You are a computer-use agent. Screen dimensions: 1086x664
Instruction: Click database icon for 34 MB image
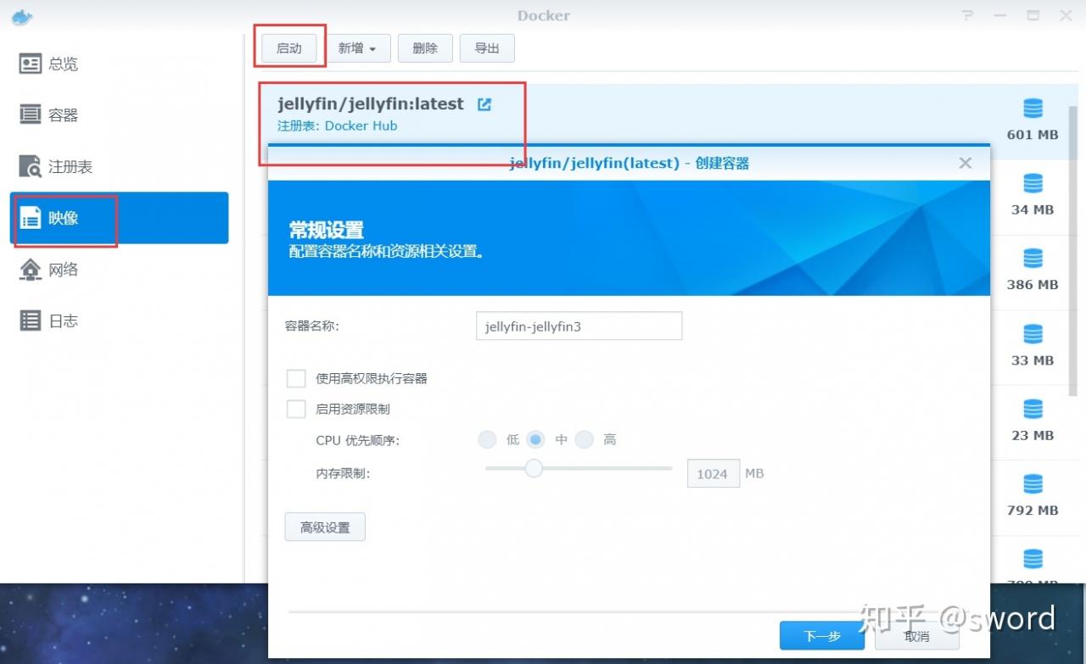point(1033,183)
